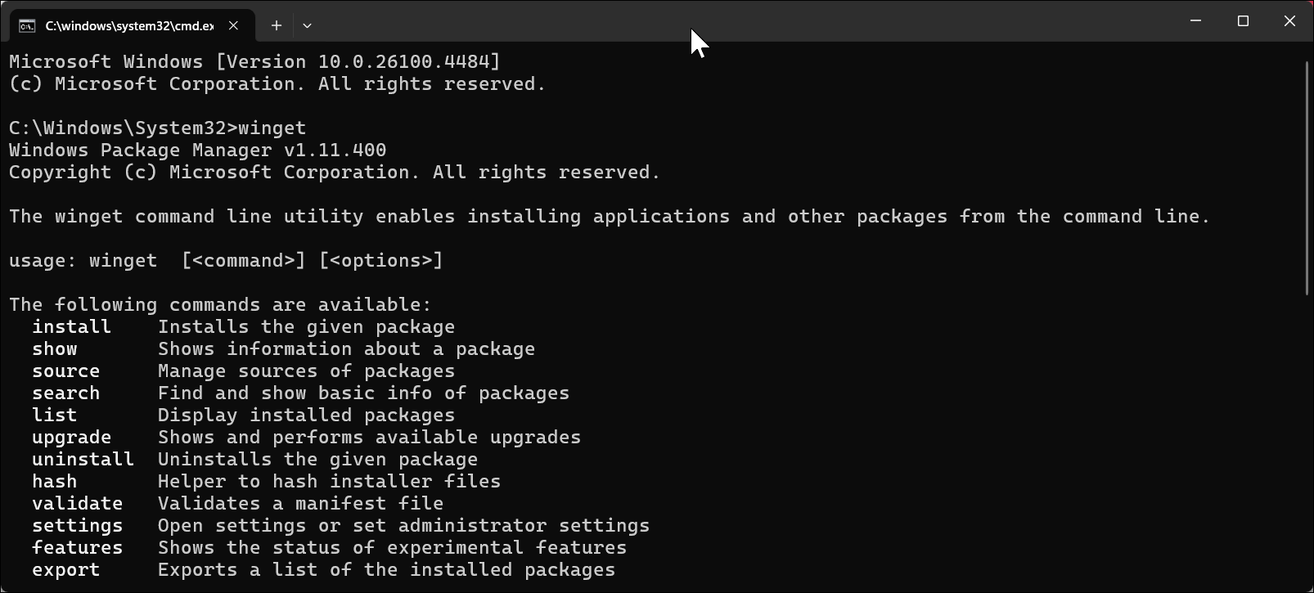Click the 'list' command name

coord(55,416)
